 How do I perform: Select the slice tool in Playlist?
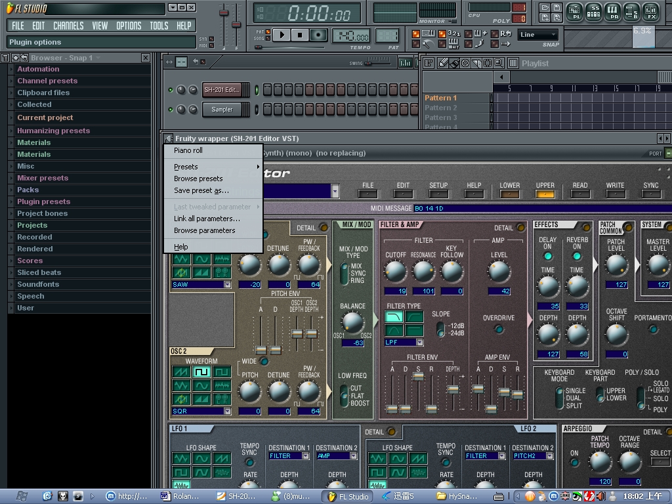[476, 64]
